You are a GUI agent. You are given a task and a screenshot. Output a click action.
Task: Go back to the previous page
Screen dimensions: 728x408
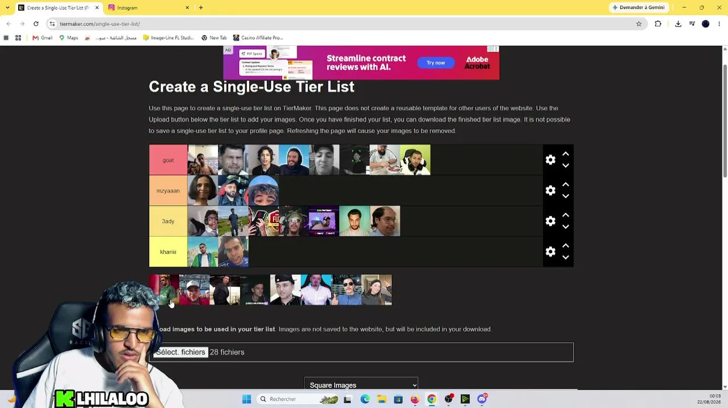(9, 24)
